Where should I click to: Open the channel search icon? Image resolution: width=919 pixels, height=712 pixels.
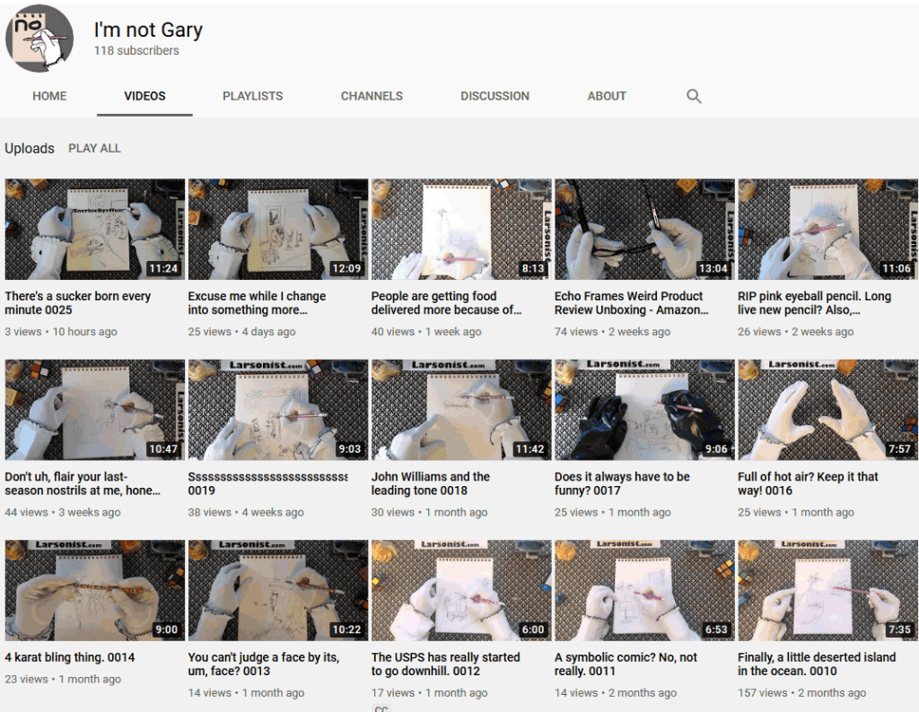click(x=693, y=96)
